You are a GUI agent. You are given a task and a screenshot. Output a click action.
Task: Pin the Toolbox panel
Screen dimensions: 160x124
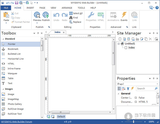(x=38, y=33)
